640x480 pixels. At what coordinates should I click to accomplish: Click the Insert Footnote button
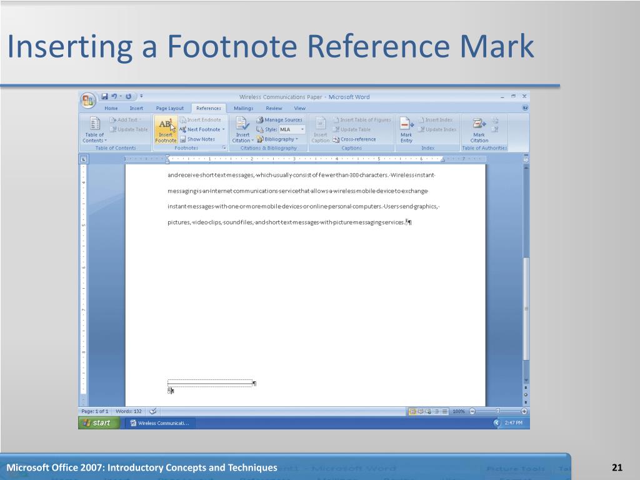[166, 129]
